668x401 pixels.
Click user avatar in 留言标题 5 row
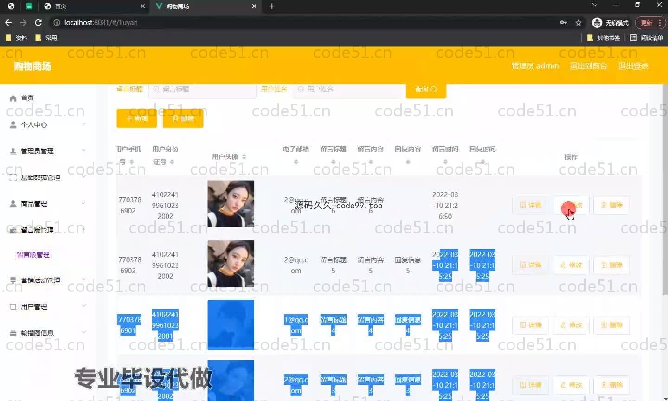tap(231, 264)
